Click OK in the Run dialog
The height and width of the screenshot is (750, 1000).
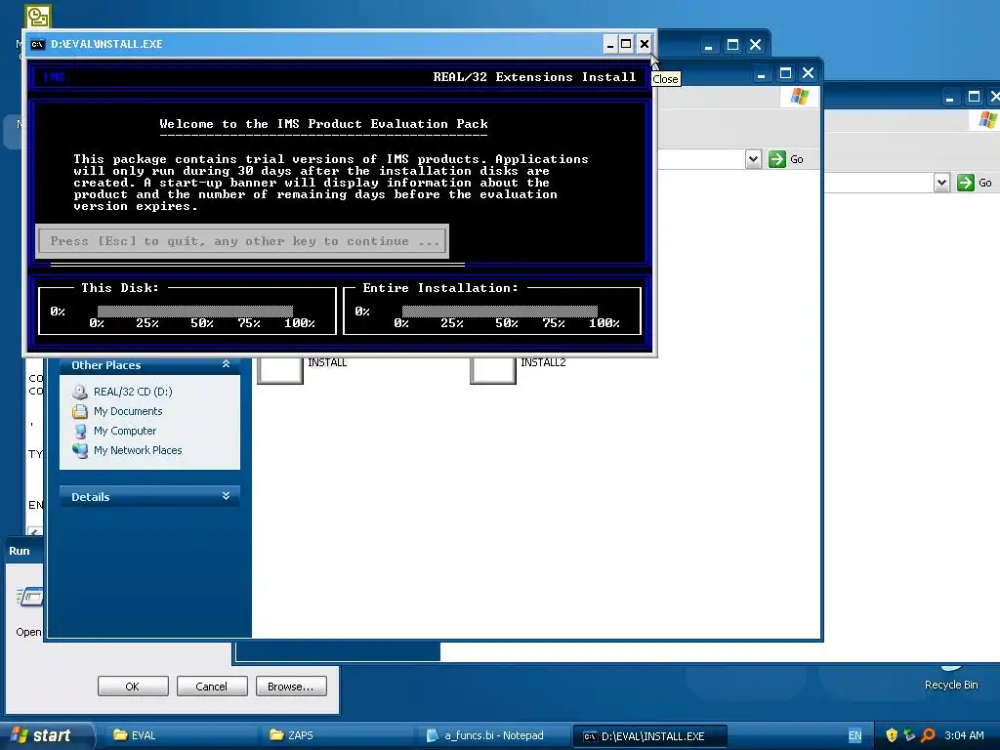tap(133, 687)
